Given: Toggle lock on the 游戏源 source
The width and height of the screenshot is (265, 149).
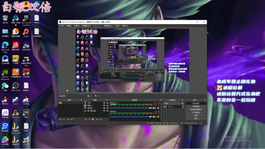Looking at the screenshot, I should click(107, 108).
